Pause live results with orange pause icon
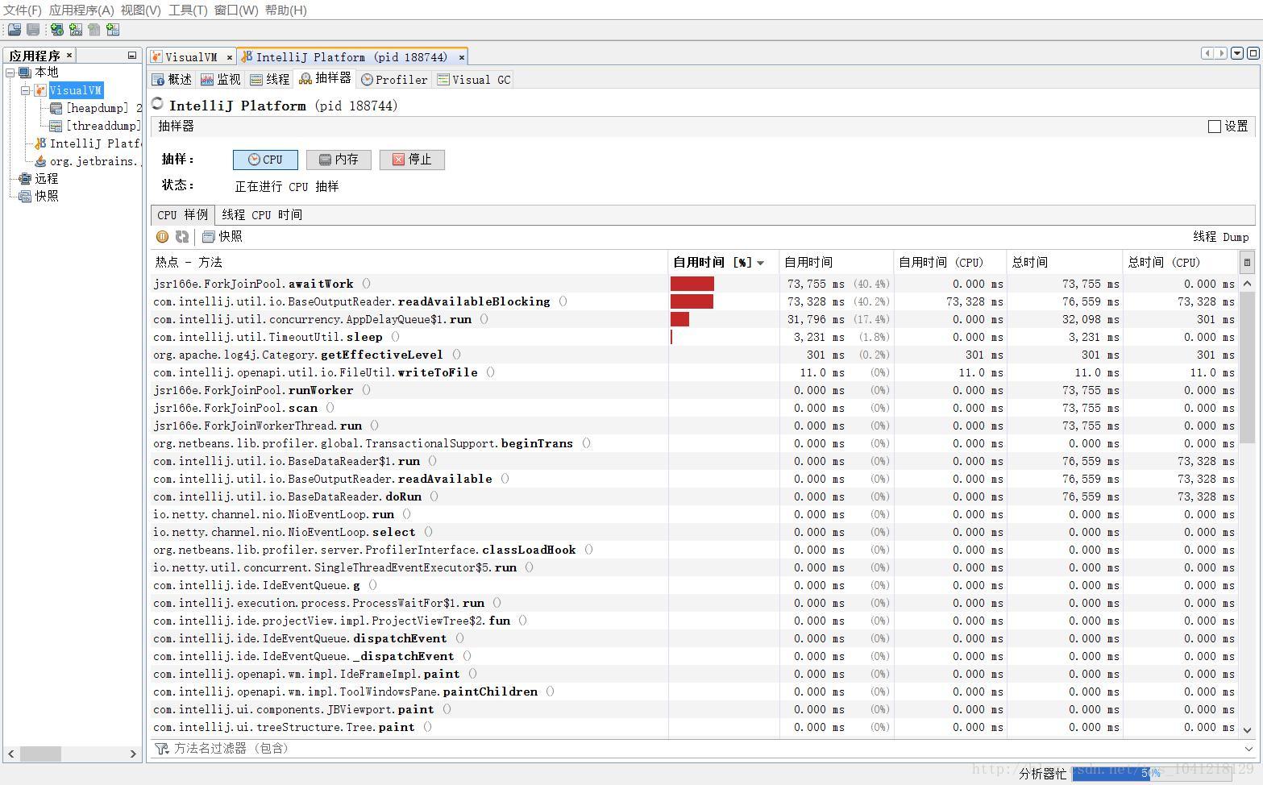This screenshot has height=785, width=1263. coord(162,236)
